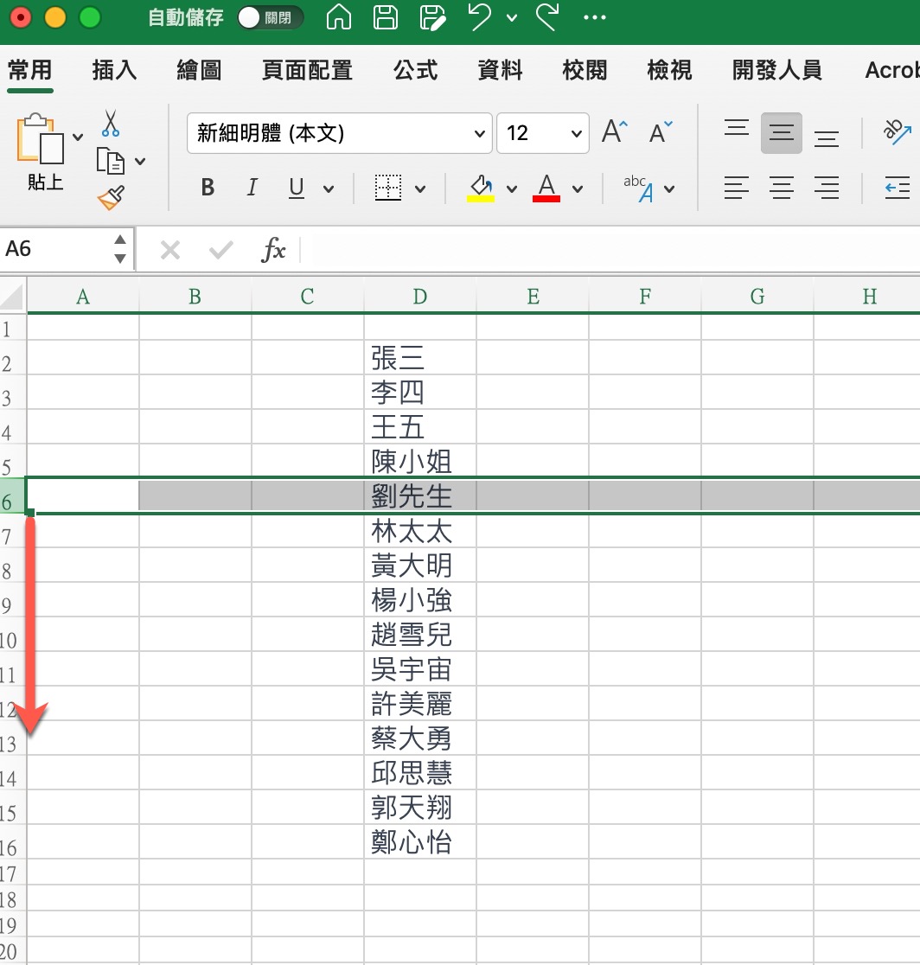Select cell containing 劉先生
The height and width of the screenshot is (965, 920).
tap(419, 495)
